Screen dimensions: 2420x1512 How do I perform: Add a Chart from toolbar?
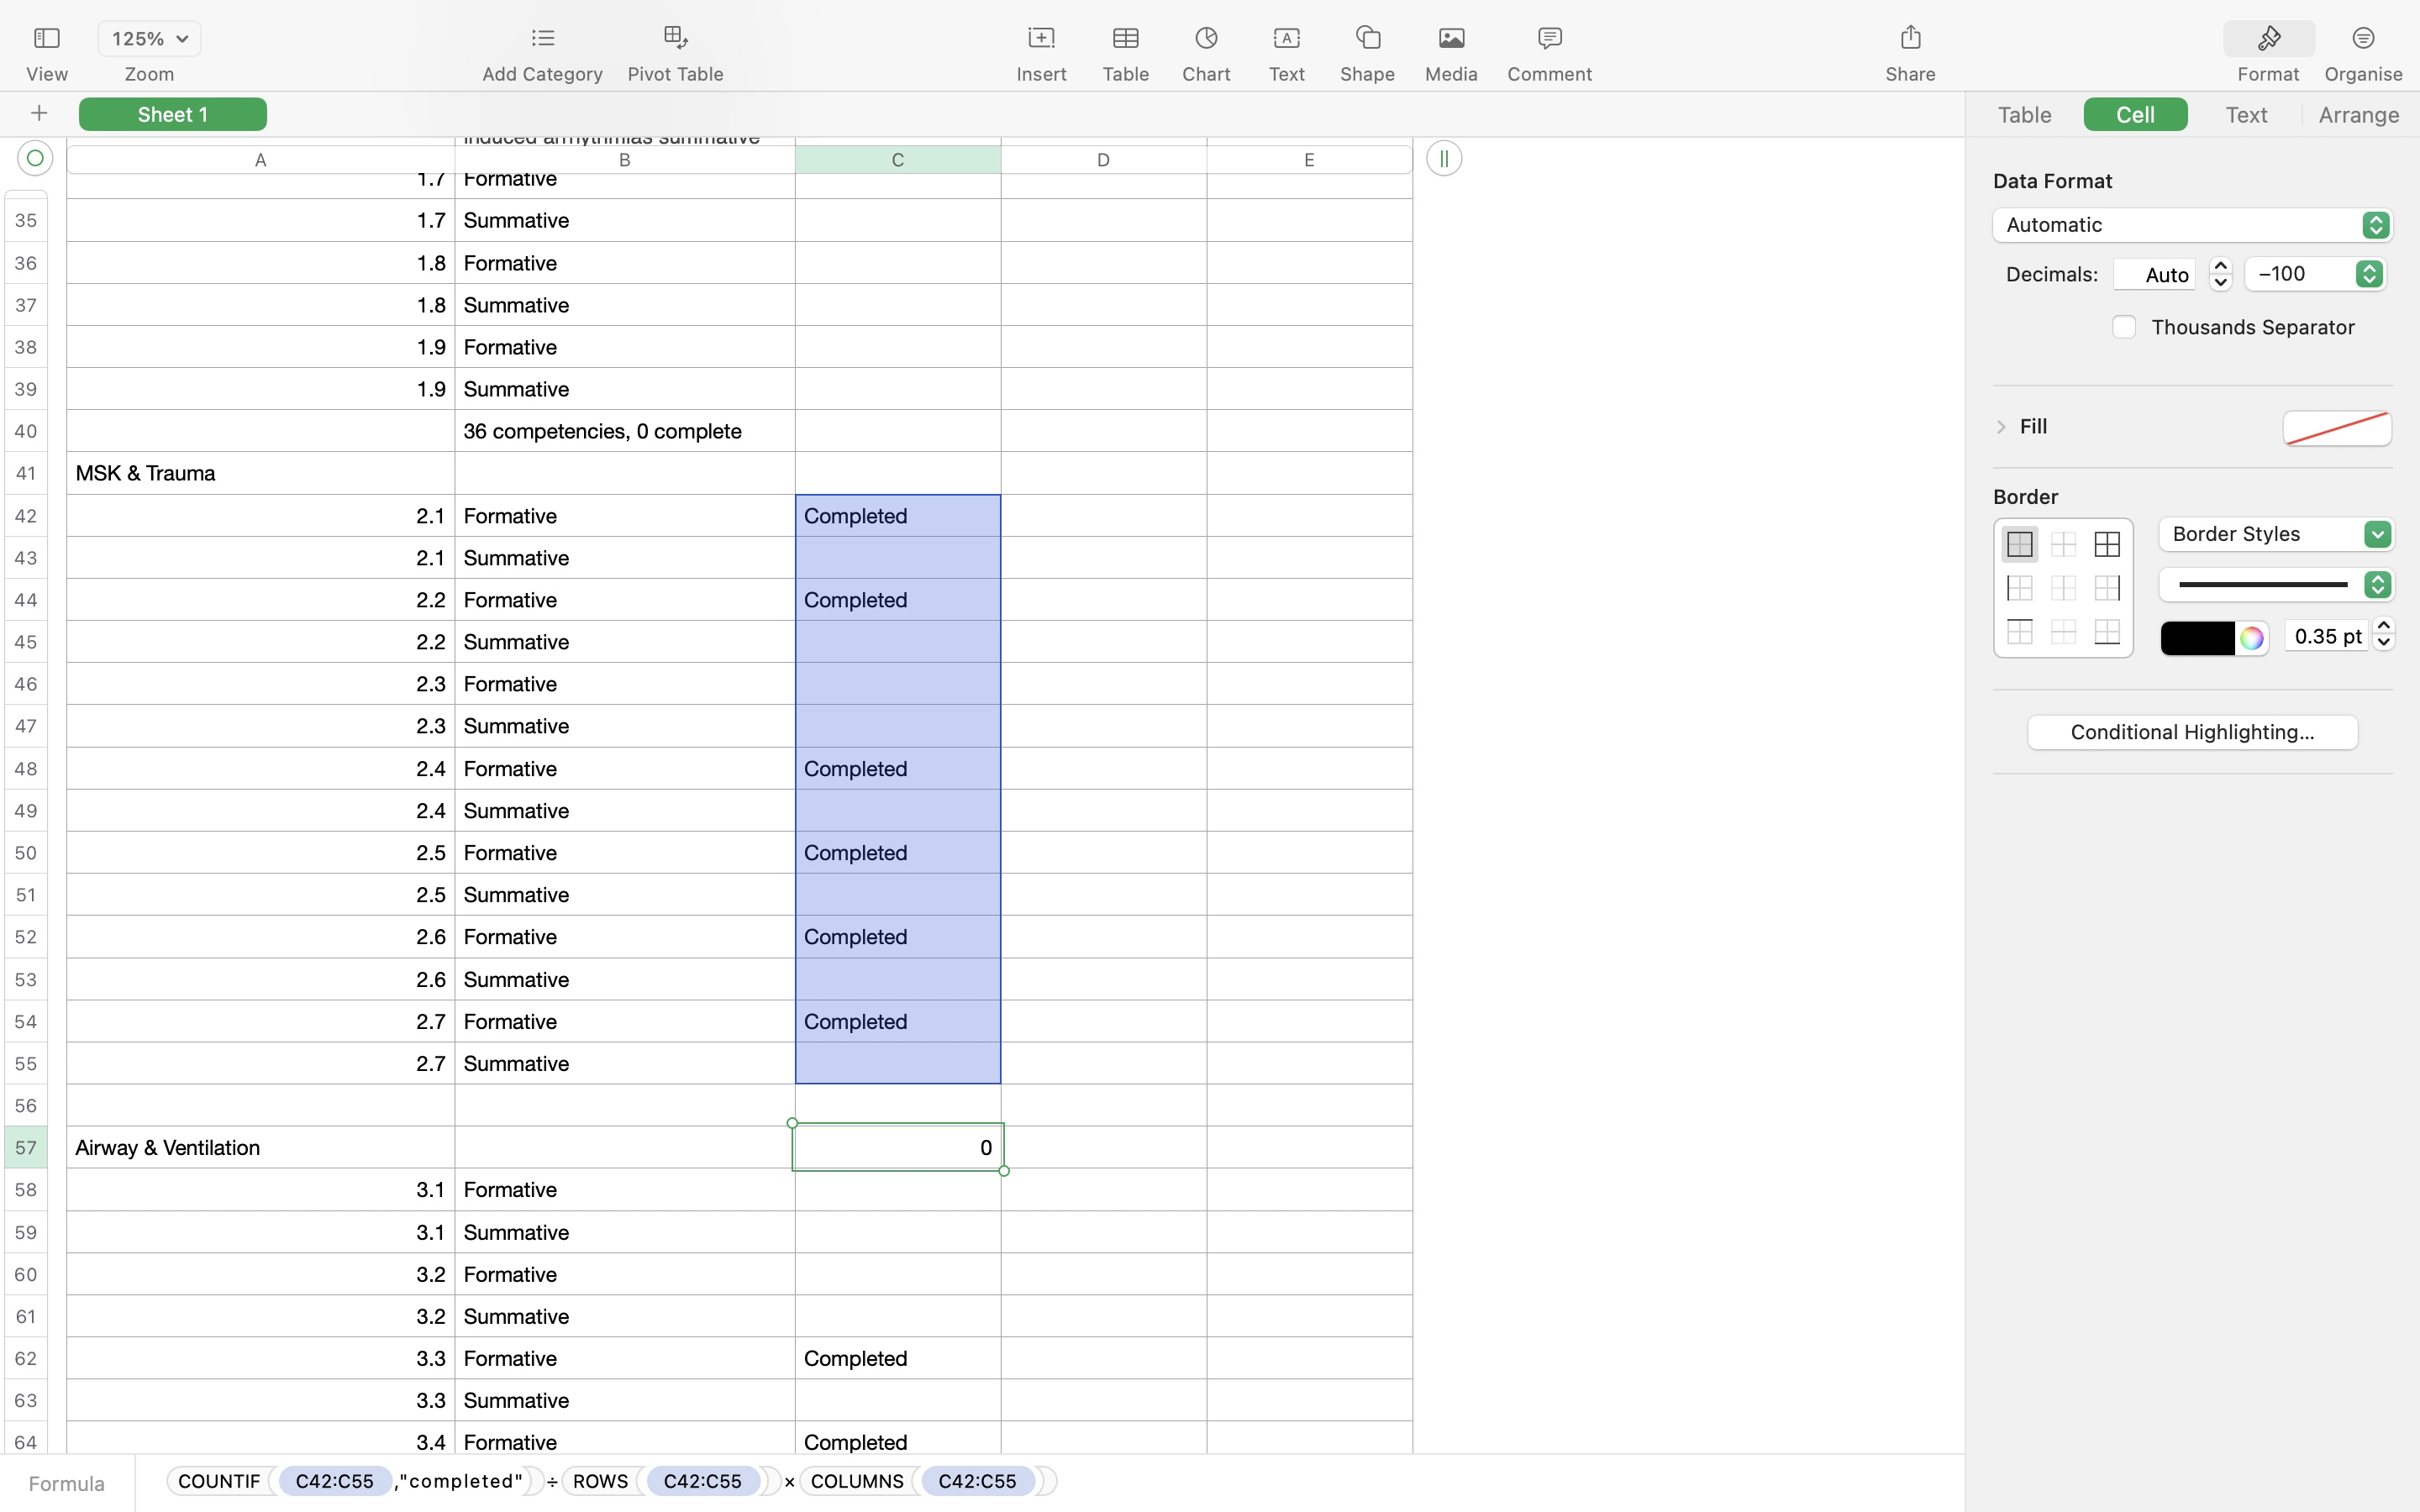[1206, 39]
